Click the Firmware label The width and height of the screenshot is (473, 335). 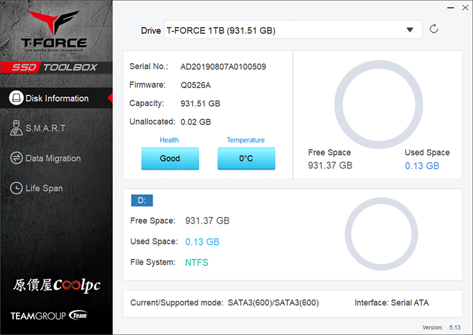147,85
